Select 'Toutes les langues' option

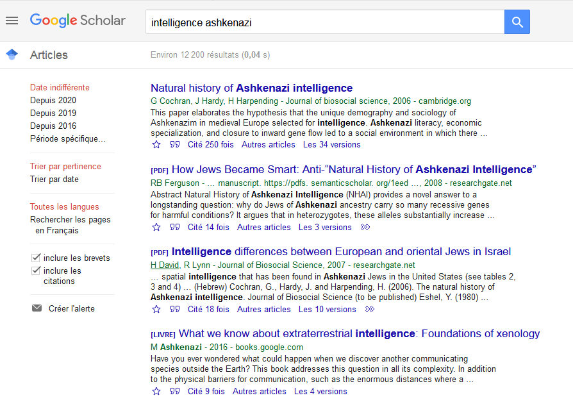[x=64, y=206]
